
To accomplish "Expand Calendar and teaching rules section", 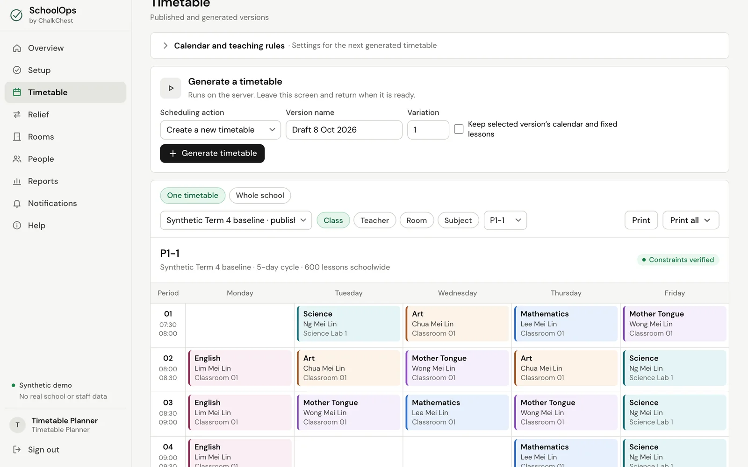I will coord(439,46).
